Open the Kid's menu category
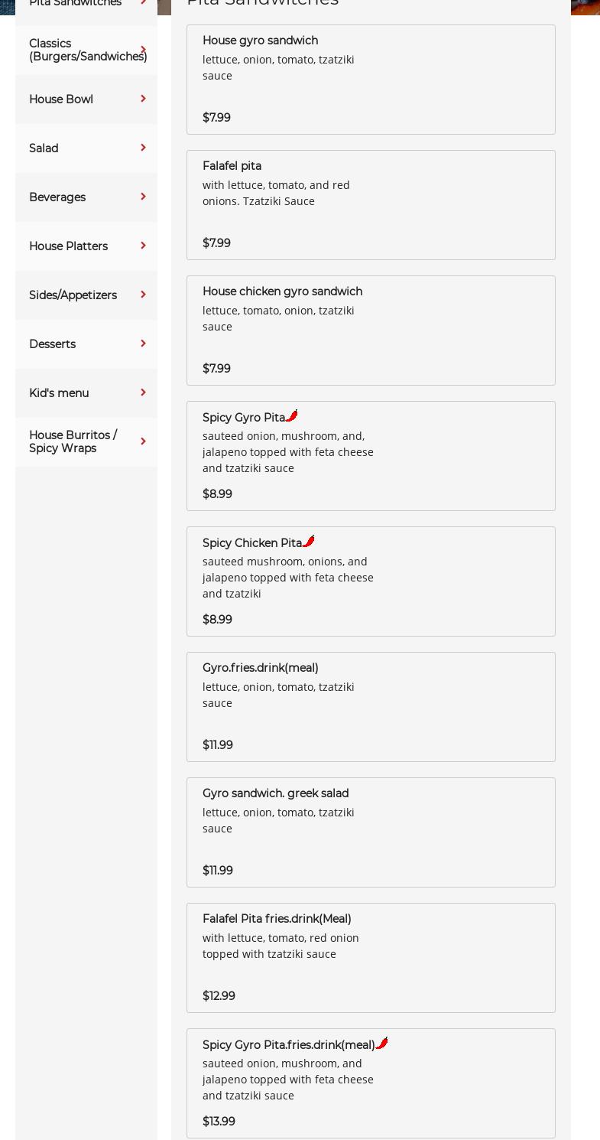 (59, 393)
